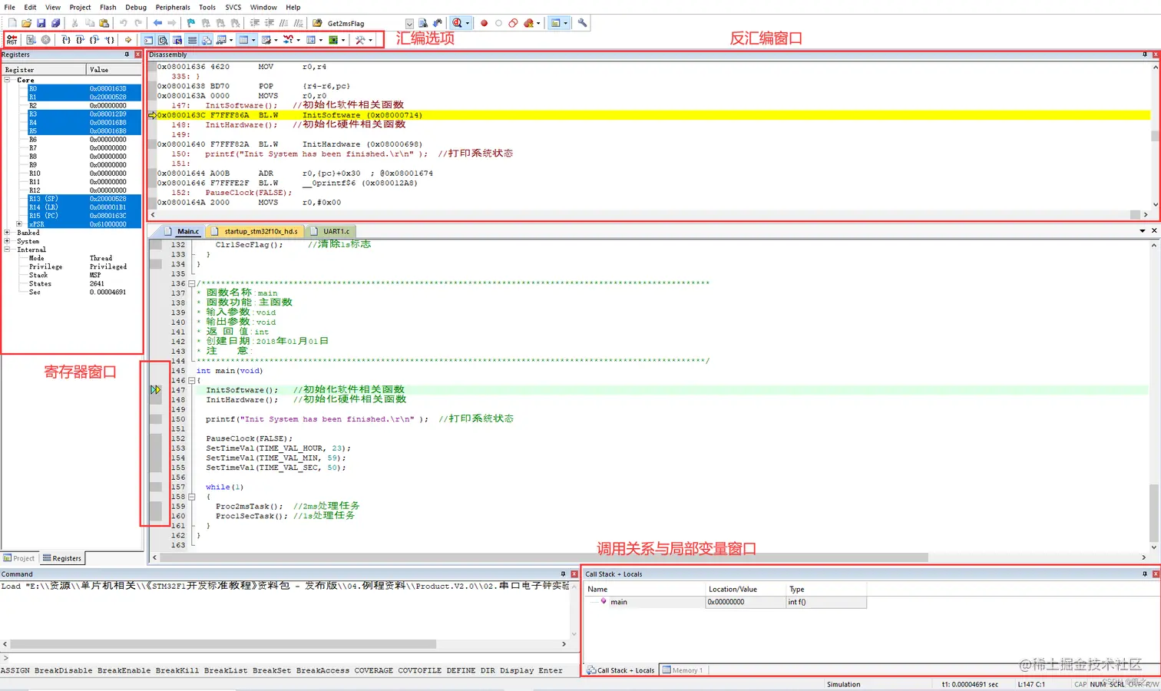Insert a breakpoint with the red dot icon

484,23
